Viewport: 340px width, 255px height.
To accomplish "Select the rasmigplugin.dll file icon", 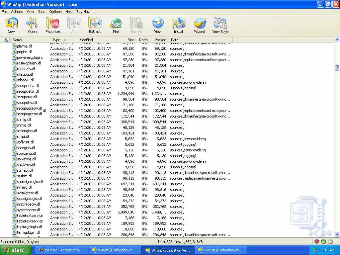I will pyautogui.click(x=14, y=63).
